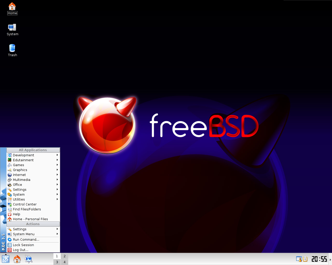
Task: Switch to virtual desktop 4 in pager
Action: pos(65,262)
